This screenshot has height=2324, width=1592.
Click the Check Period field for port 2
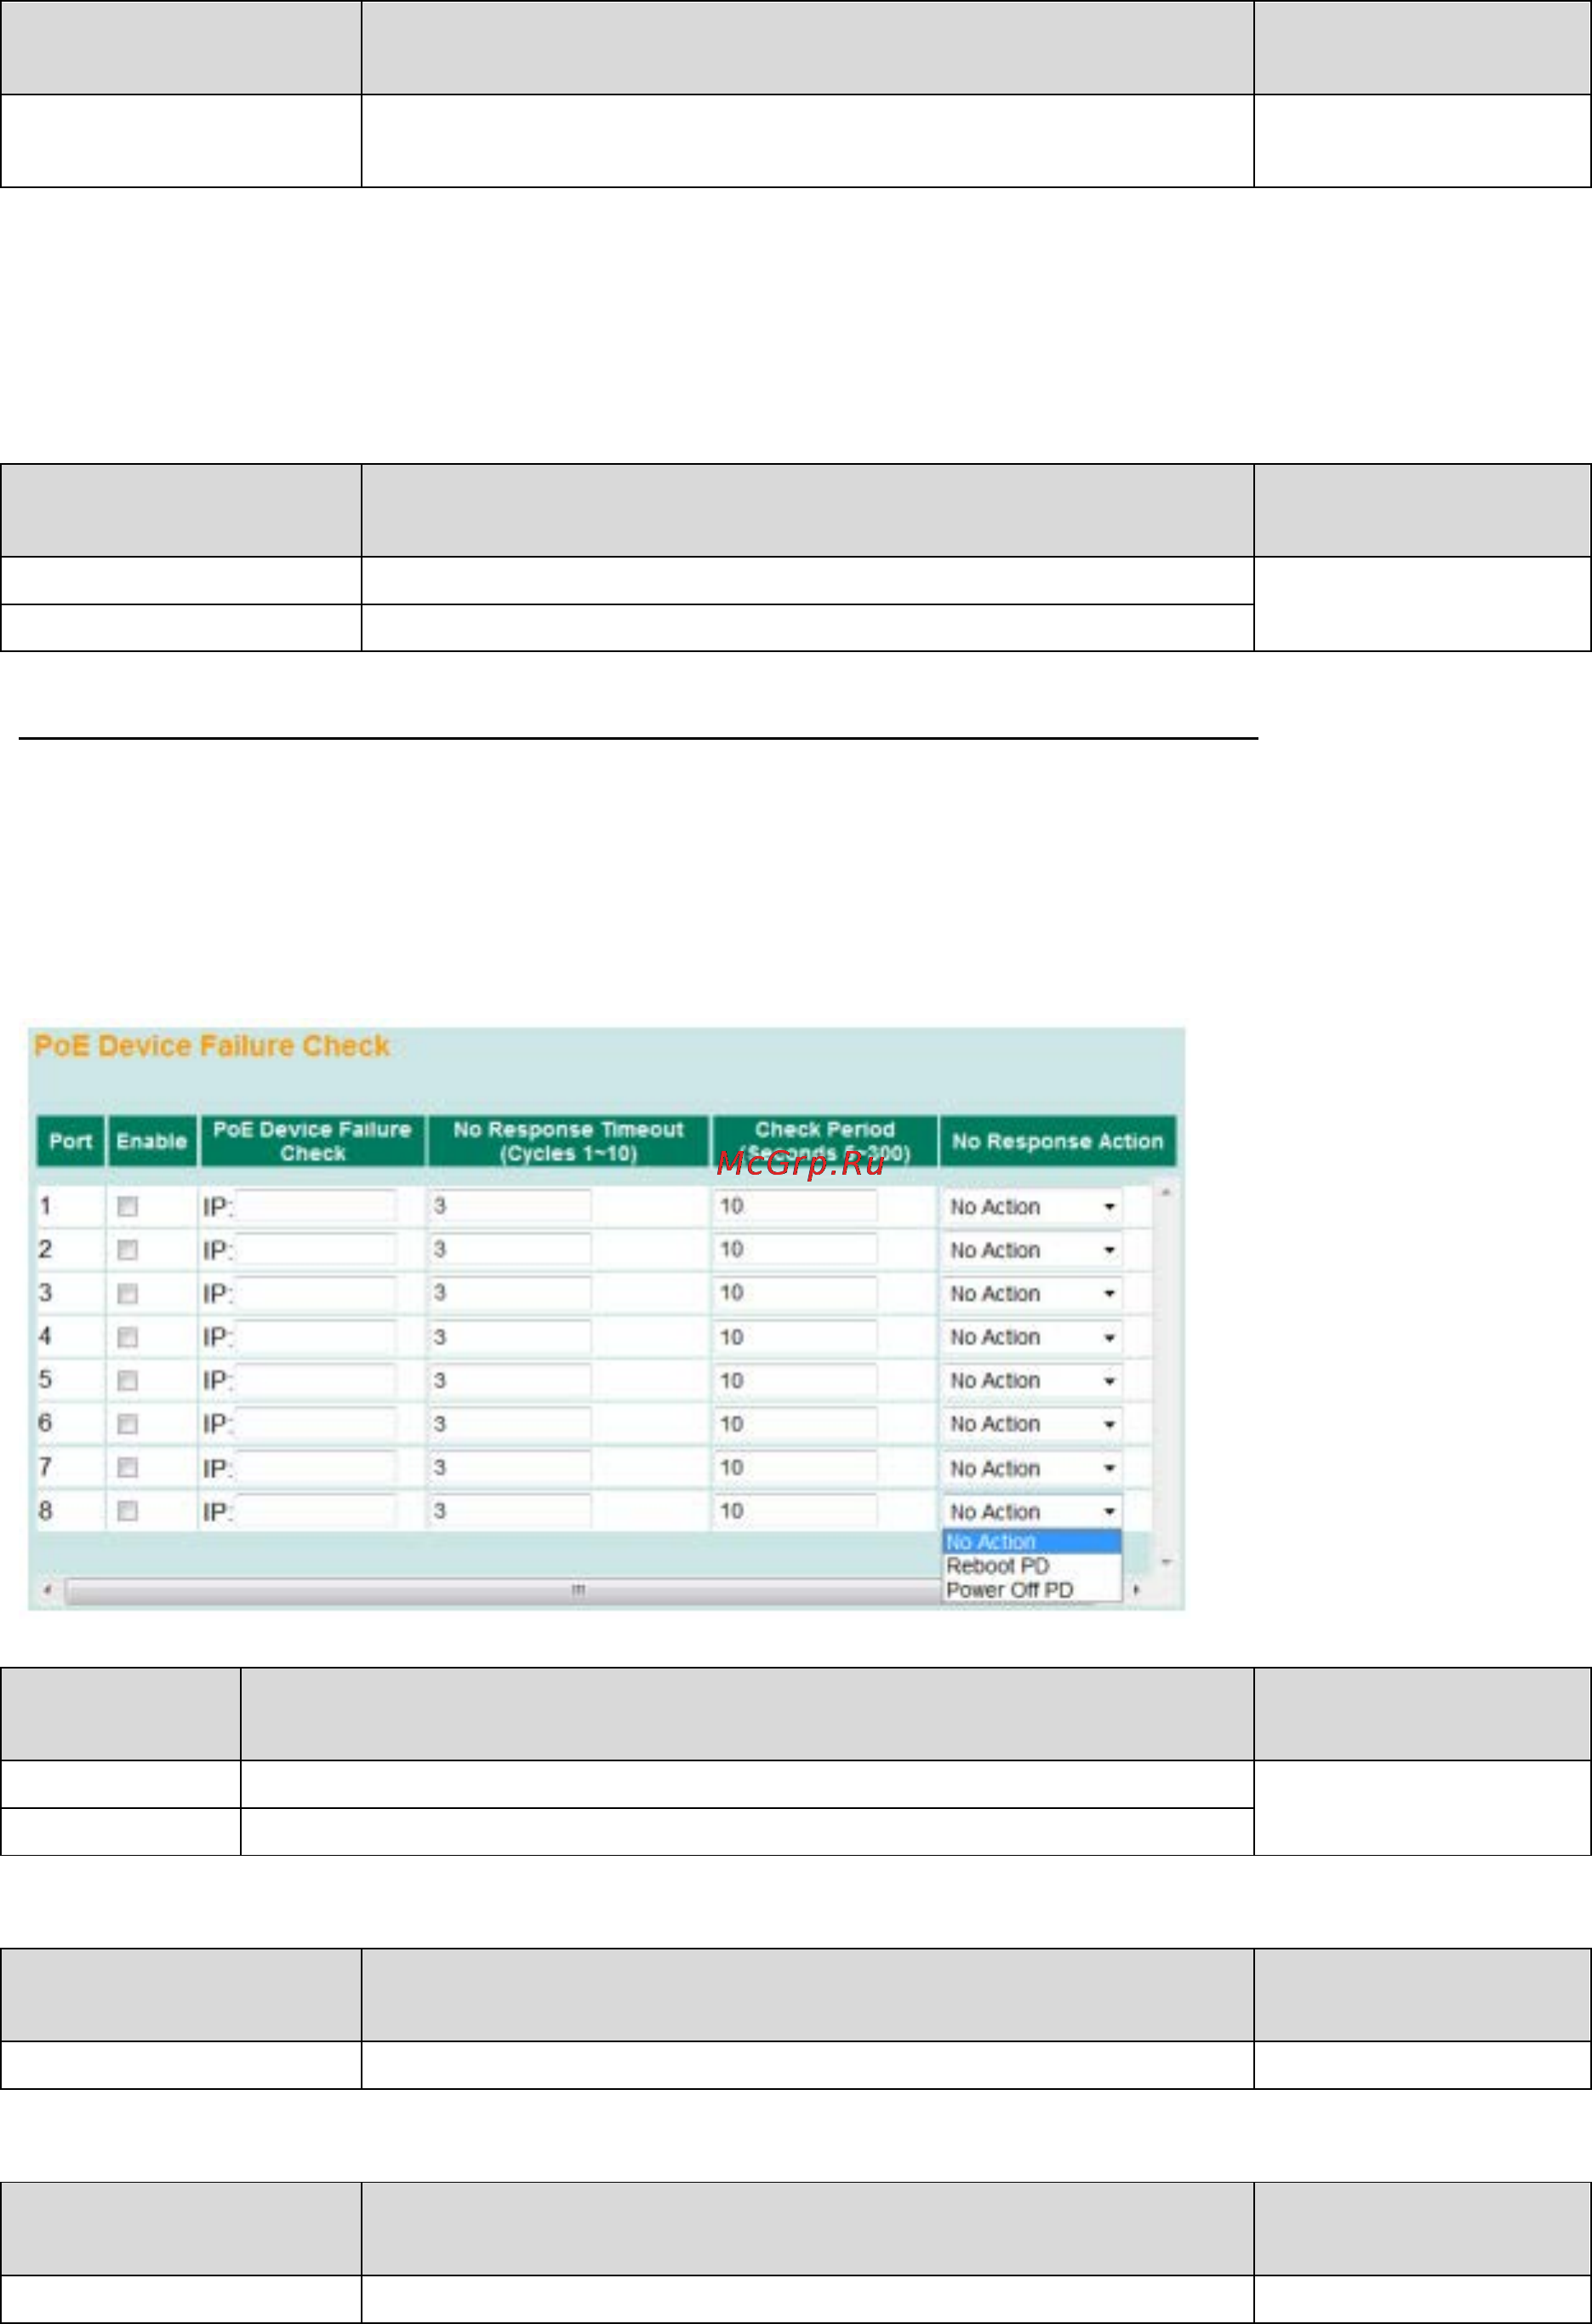tap(796, 1250)
